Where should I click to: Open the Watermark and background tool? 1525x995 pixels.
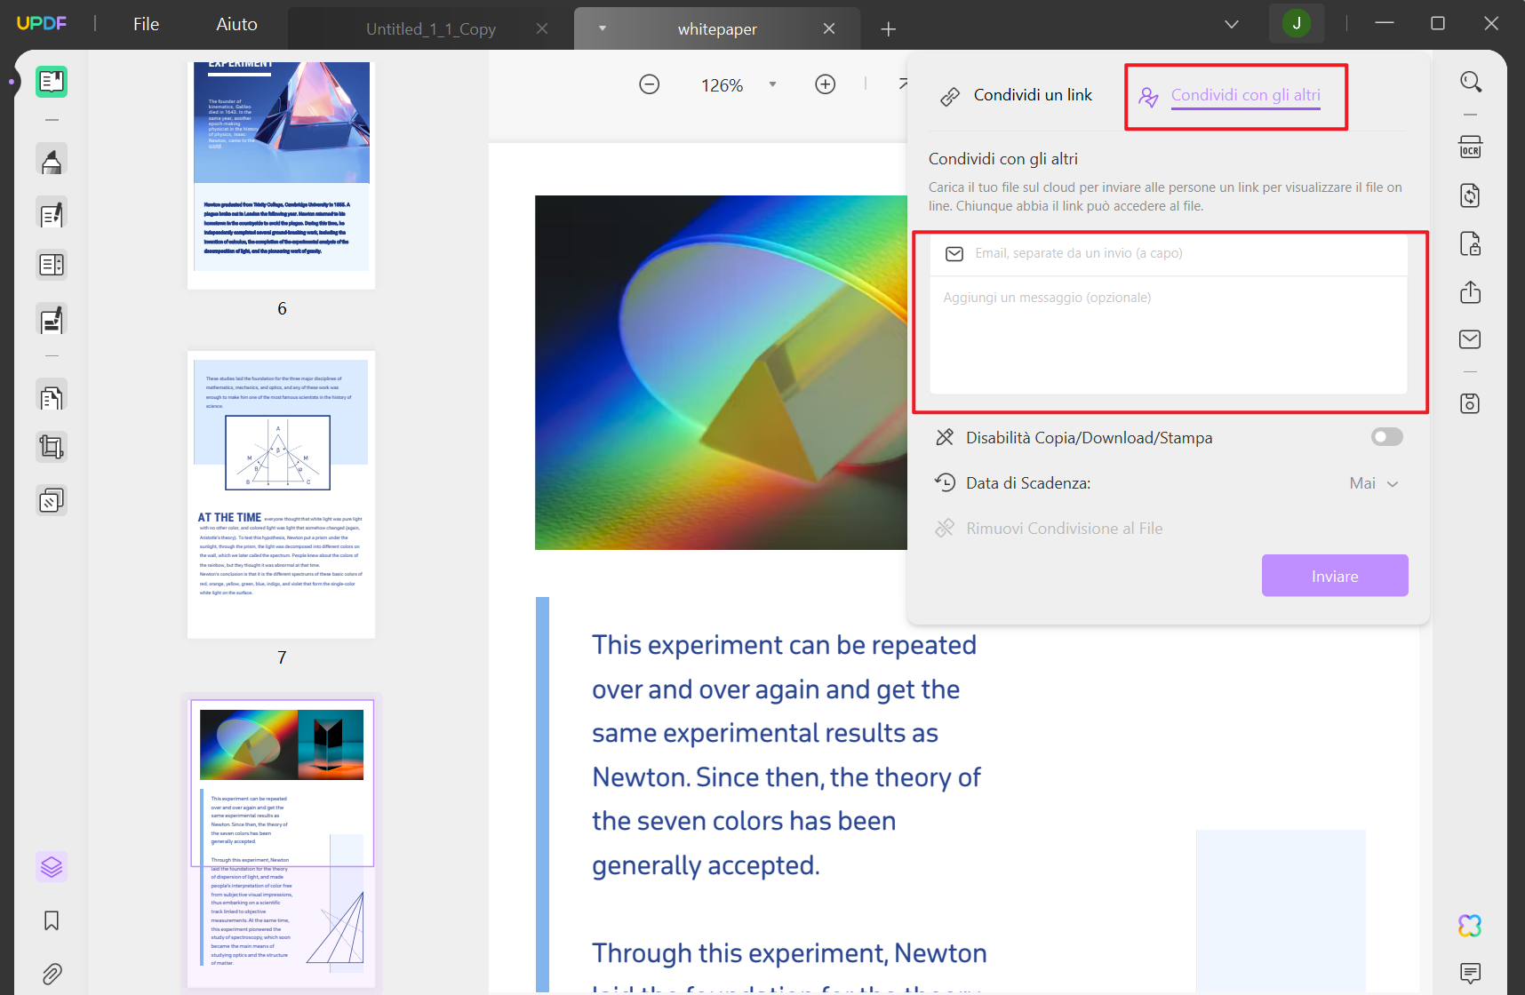coord(52,501)
